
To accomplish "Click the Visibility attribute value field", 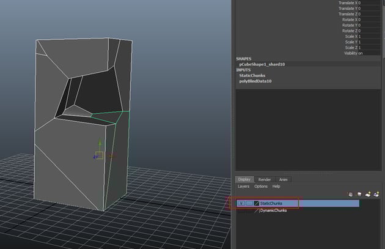I will 369,53.
